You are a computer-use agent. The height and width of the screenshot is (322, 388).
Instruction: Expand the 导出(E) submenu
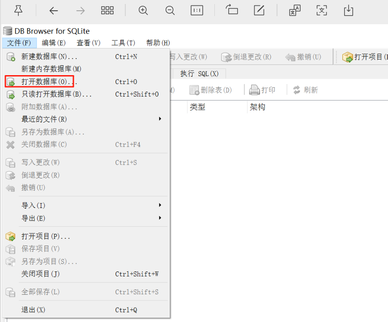[x=86, y=218]
